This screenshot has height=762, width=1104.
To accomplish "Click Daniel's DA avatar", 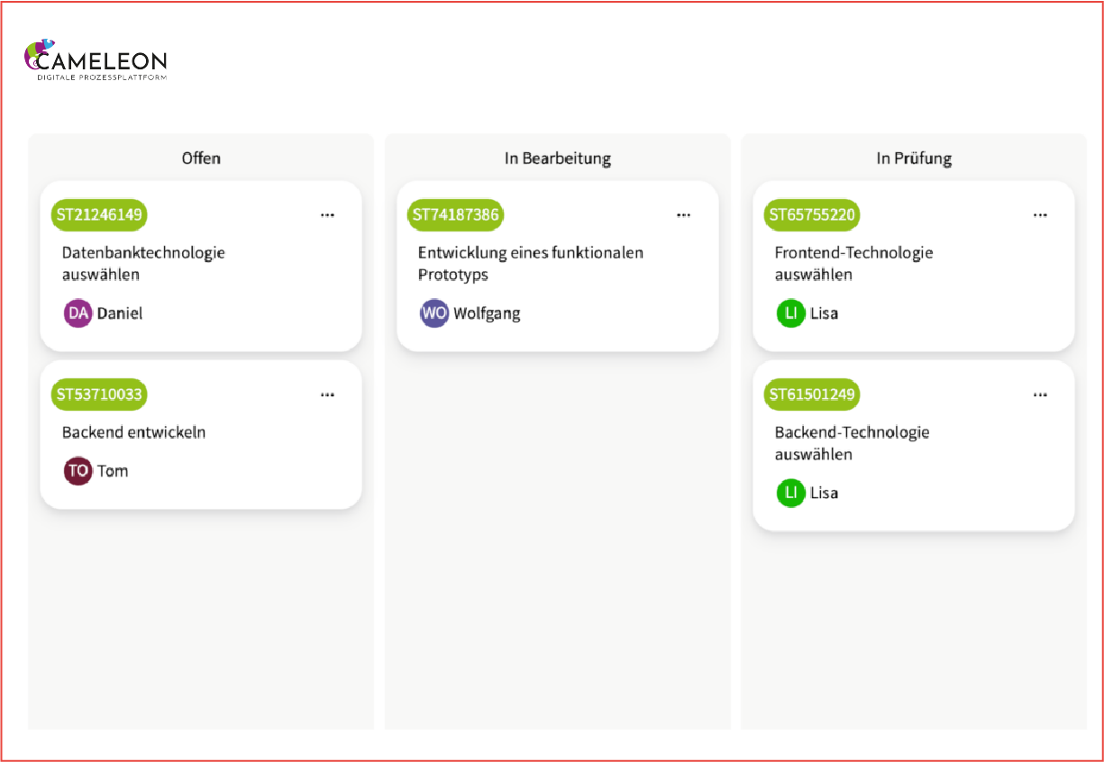I will click(78, 313).
